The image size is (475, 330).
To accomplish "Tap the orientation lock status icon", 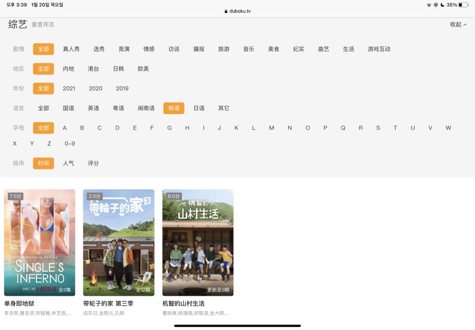I will 436,5.
